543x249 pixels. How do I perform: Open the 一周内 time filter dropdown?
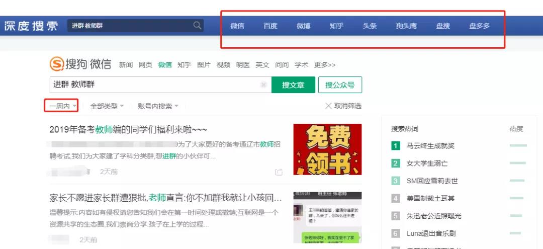pyautogui.click(x=63, y=106)
